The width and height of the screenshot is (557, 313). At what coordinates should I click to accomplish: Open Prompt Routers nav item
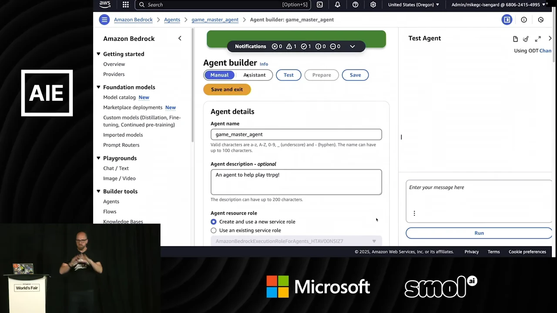point(121,145)
